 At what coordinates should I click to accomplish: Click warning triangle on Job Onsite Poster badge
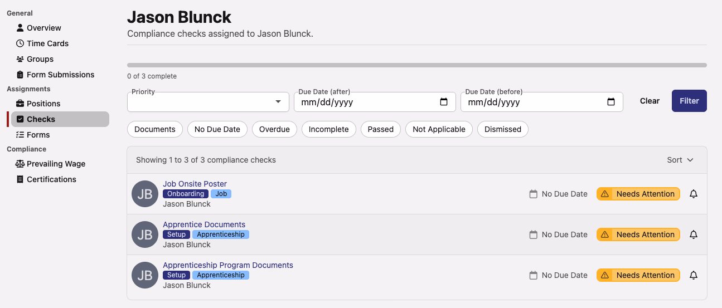605,194
